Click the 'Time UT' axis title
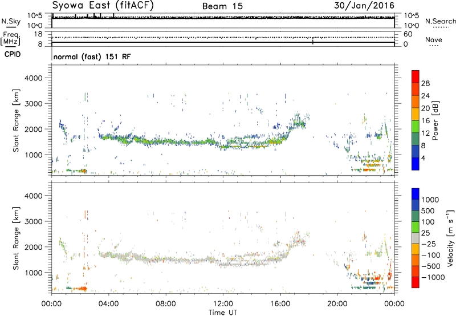 223,312
